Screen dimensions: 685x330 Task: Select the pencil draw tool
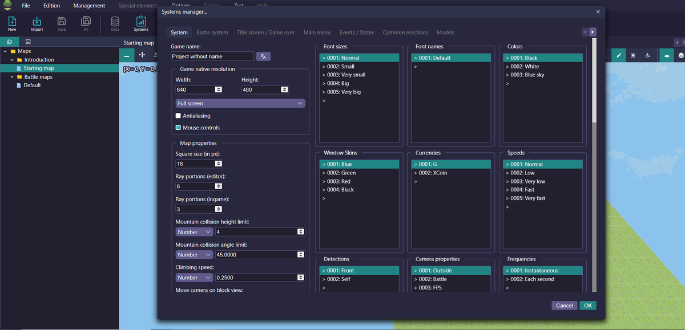click(619, 55)
